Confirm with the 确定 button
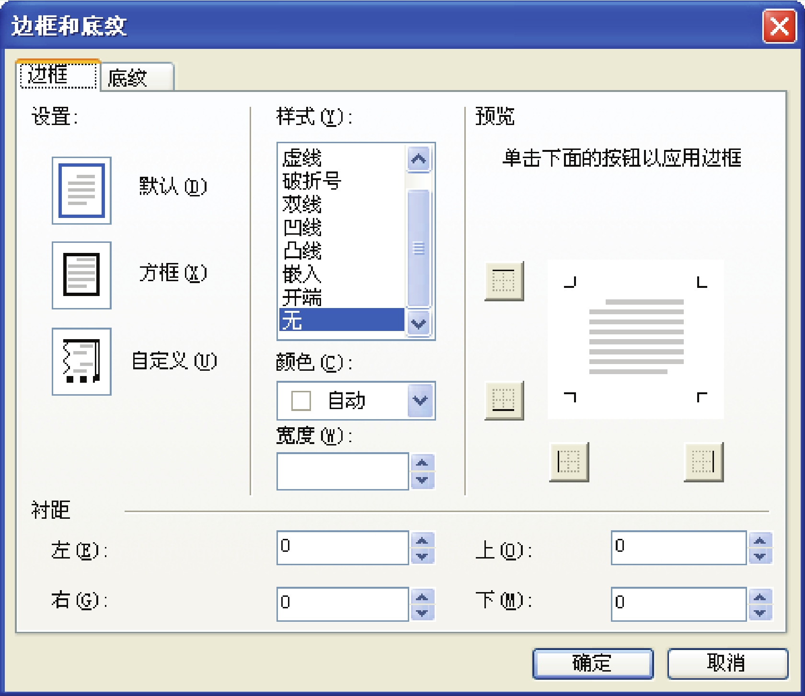The image size is (805, 696). tap(593, 663)
